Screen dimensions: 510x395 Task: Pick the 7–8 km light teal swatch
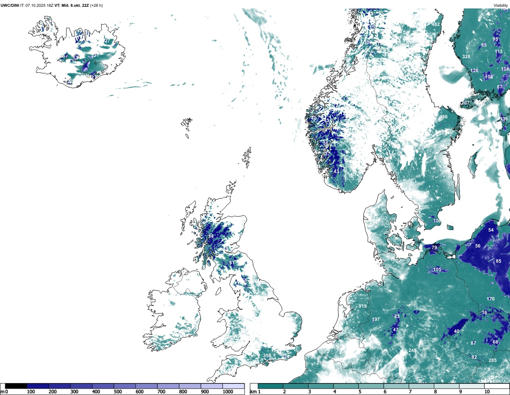[422, 386]
